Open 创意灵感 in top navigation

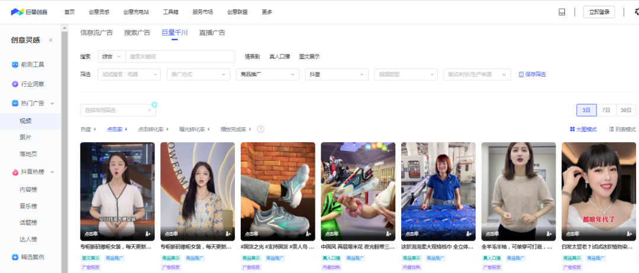click(99, 12)
